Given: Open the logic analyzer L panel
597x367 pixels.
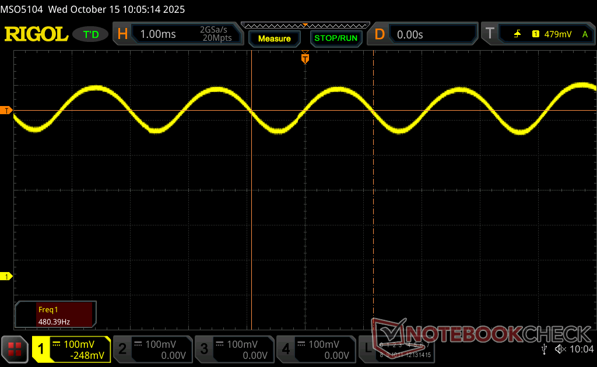Looking at the screenshot, I should click(367, 349).
